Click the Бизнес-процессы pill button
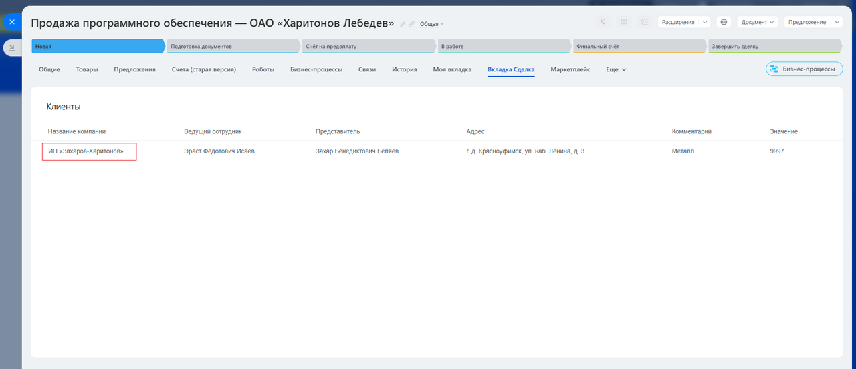 coord(805,69)
